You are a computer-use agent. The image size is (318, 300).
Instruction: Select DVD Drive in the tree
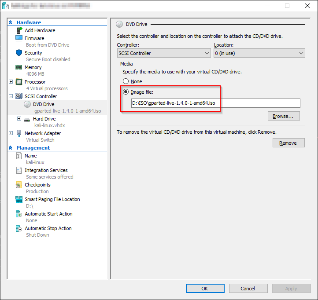(x=44, y=104)
